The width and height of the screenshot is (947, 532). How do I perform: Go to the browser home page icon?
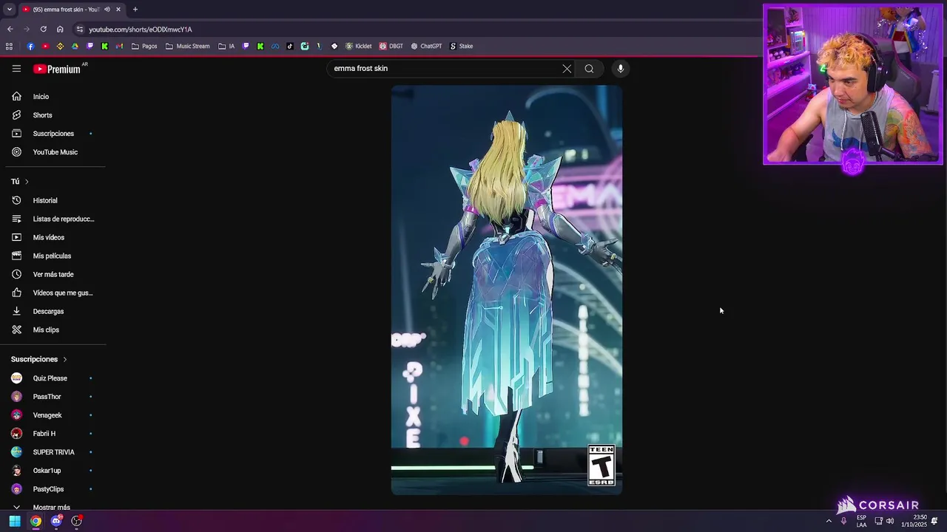(x=60, y=30)
